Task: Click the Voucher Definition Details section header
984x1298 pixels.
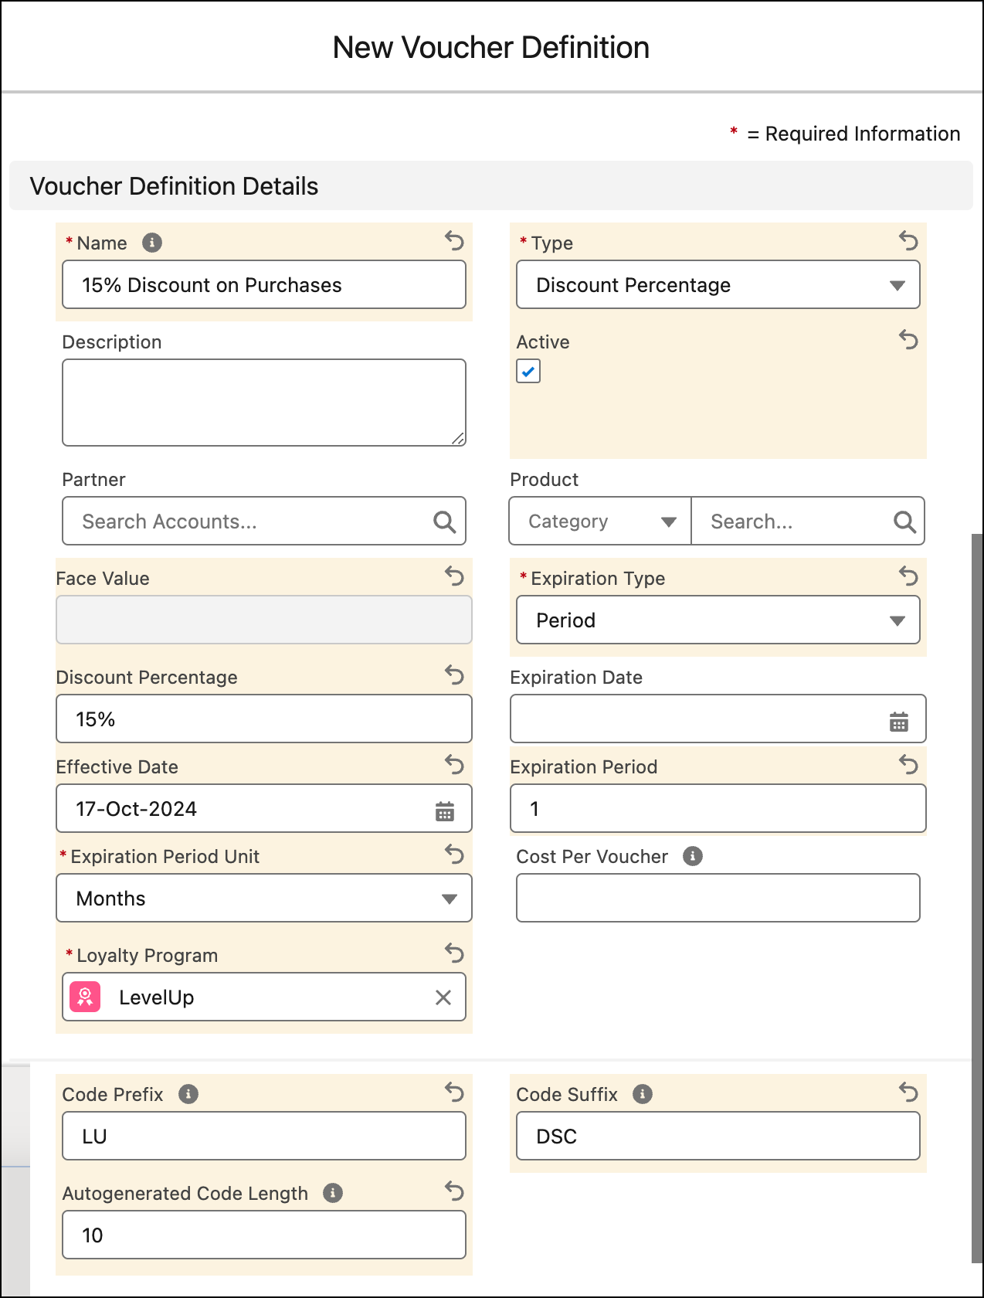Action: pos(491,185)
